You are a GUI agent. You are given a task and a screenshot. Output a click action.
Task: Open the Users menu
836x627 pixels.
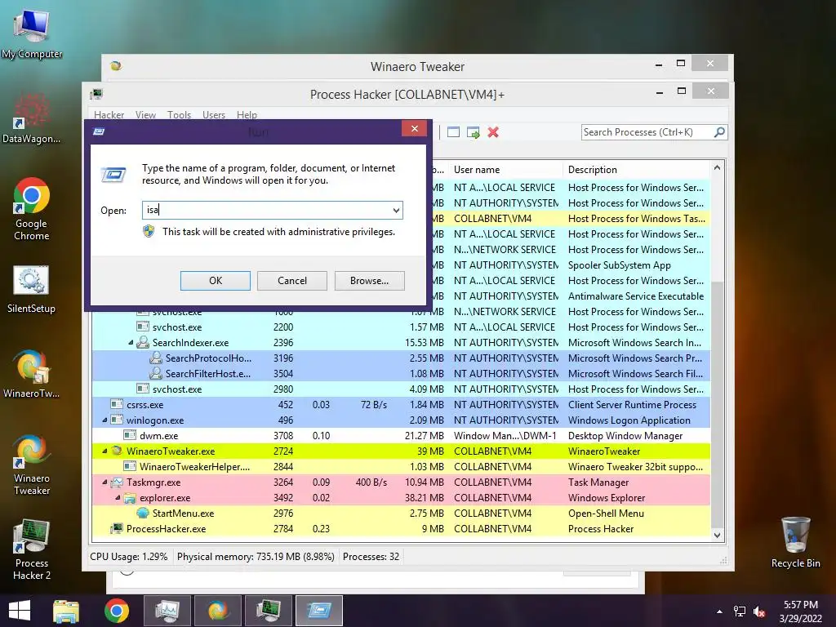point(214,114)
